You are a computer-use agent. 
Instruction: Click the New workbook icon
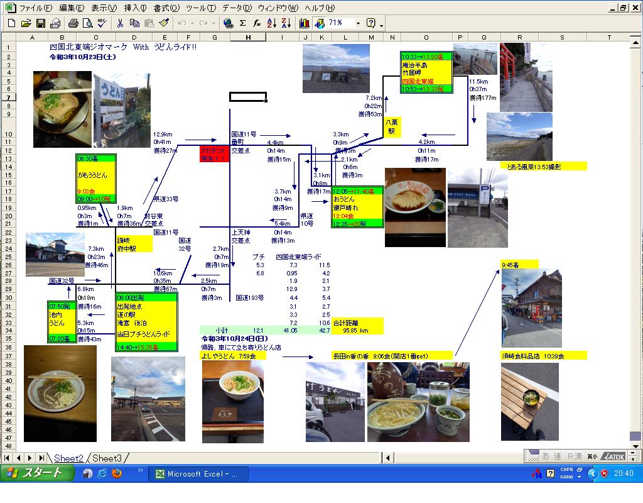(11, 23)
